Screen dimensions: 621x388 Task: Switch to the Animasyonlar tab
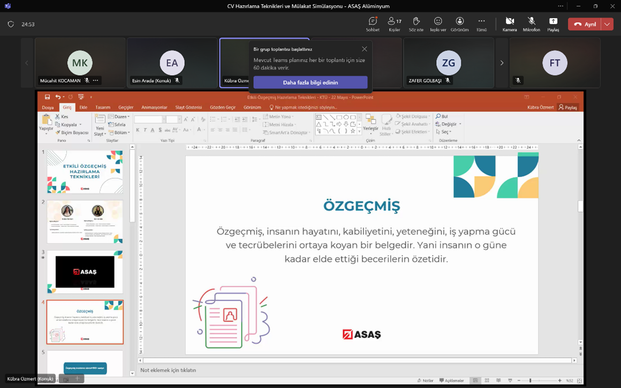tap(154, 107)
